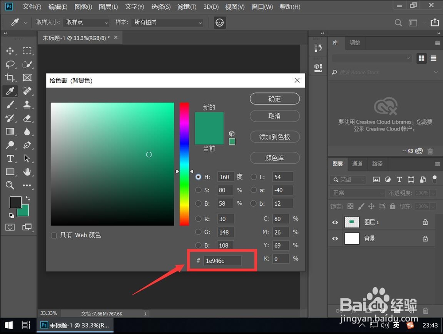Select the Crop tool
This screenshot has width=443, height=334.
pos(11,78)
